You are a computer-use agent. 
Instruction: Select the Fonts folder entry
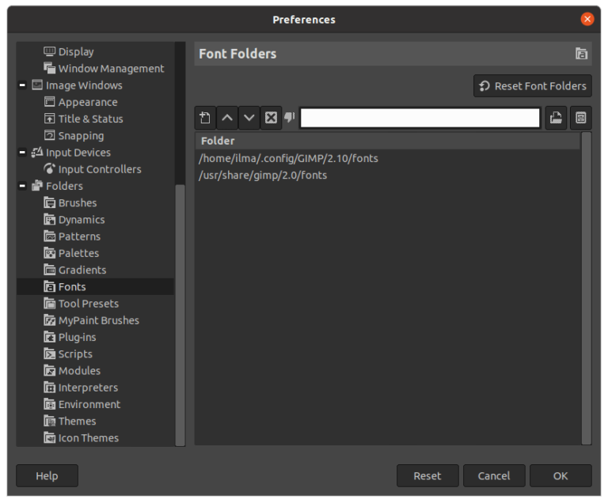point(95,286)
